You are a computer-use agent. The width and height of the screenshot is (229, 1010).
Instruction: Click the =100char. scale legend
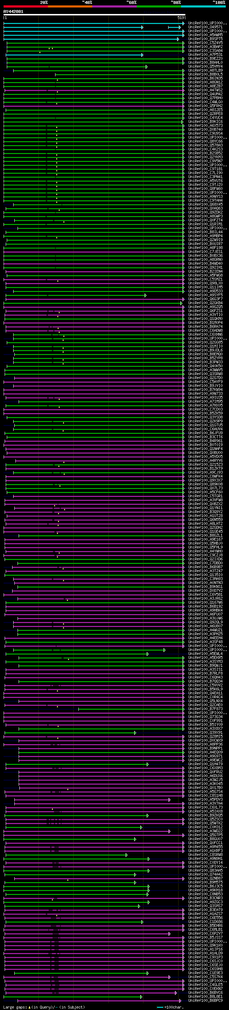pos(170,1007)
